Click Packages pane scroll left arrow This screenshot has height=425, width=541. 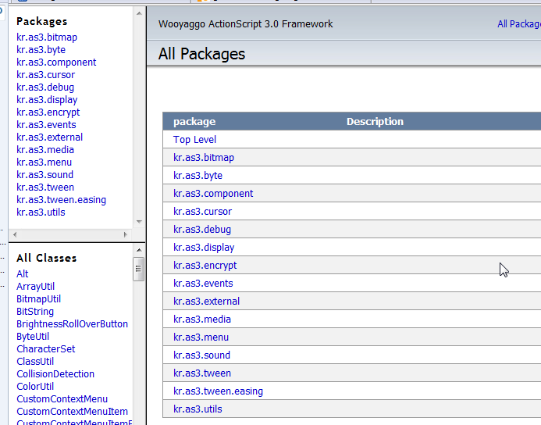pyautogui.click(x=15, y=234)
